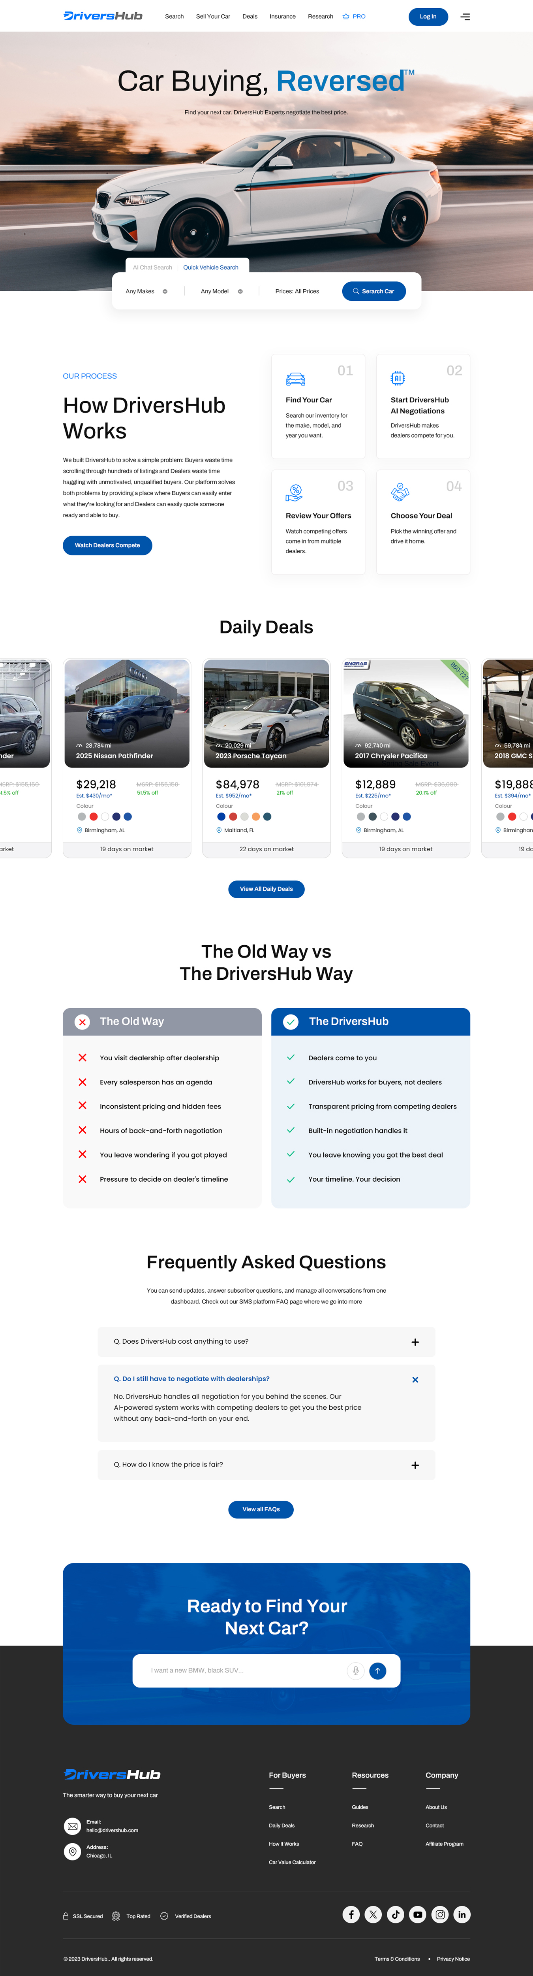Click the hello@drivershub.com email address

113,1830
